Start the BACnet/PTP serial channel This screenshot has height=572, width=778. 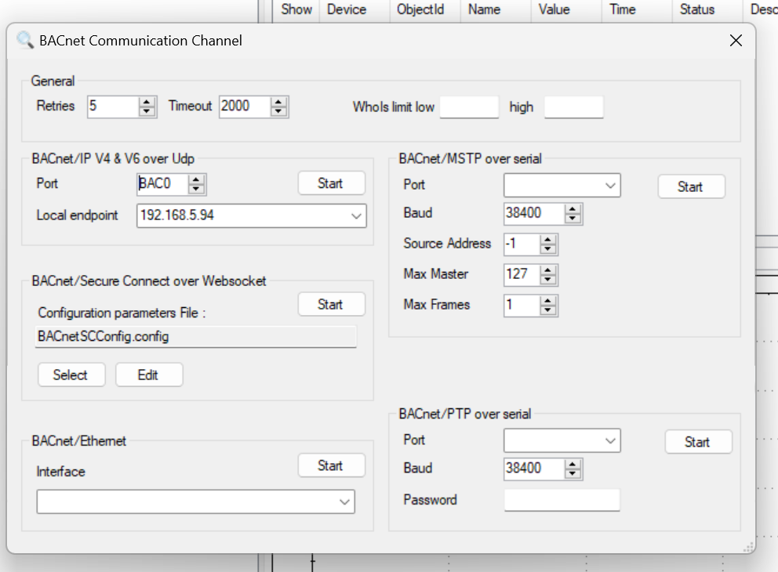(x=698, y=442)
